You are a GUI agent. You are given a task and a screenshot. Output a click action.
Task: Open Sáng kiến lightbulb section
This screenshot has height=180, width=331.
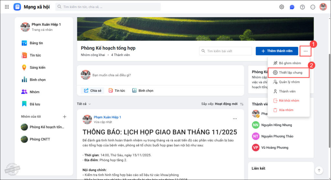pos(34,67)
